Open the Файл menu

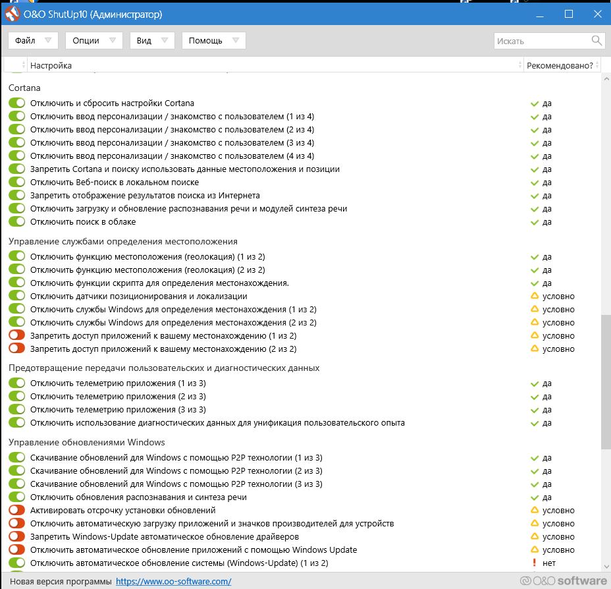(x=33, y=41)
